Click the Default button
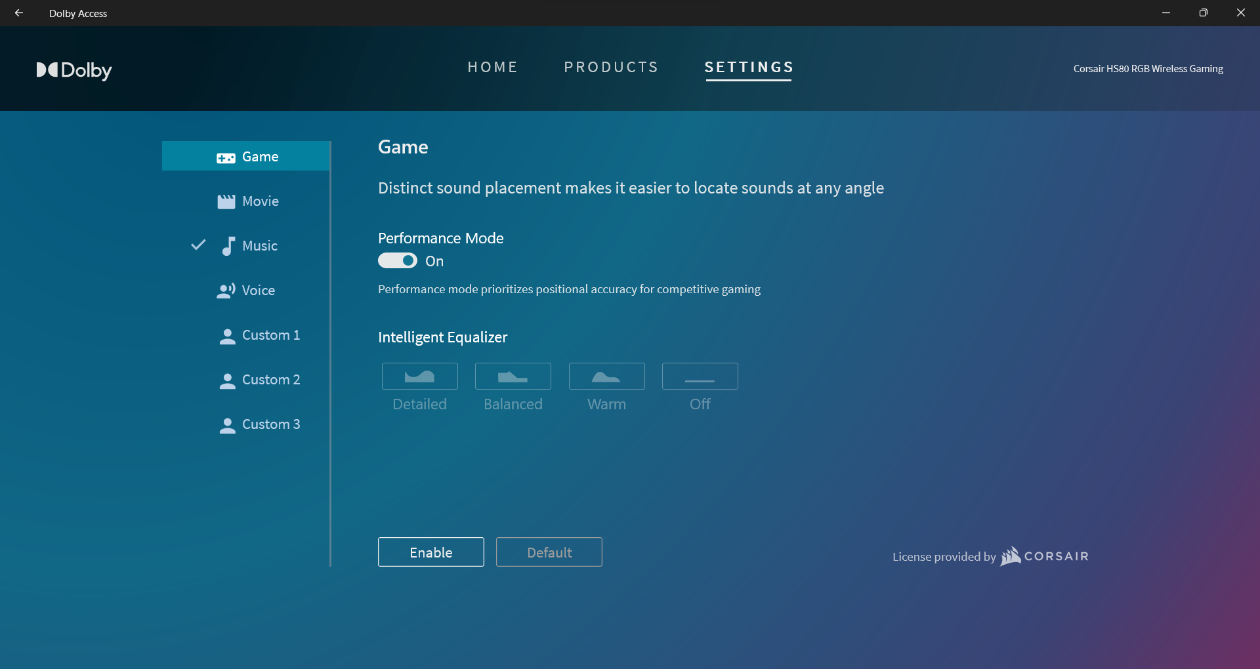This screenshot has height=669, width=1260. coord(549,552)
